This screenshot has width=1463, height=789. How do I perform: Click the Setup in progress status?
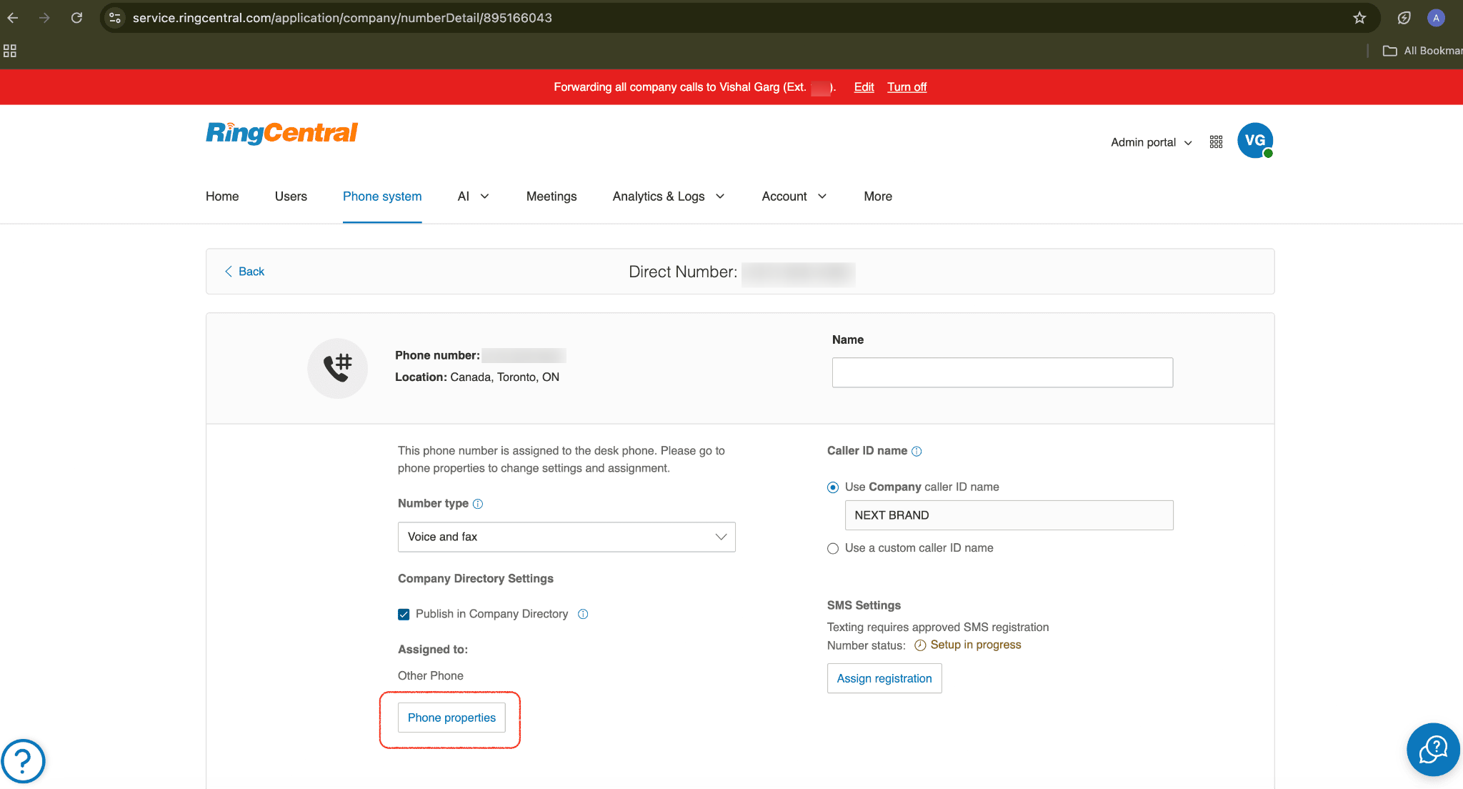point(976,645)
